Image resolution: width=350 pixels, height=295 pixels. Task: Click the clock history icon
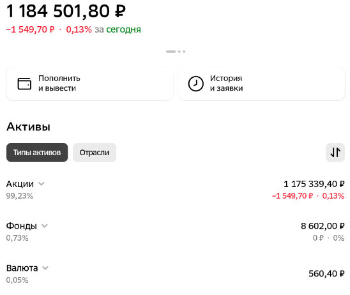195,84
